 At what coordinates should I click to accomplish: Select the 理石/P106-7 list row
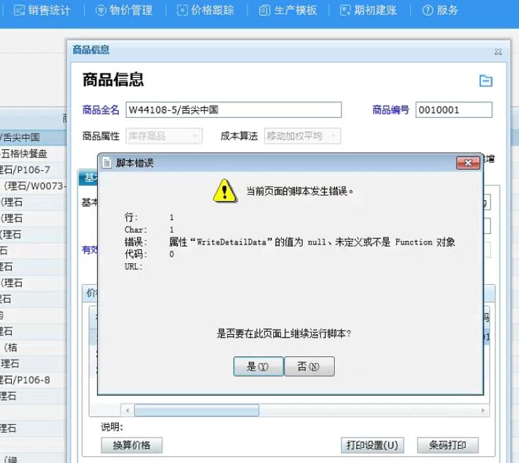(x=33, y=170)
